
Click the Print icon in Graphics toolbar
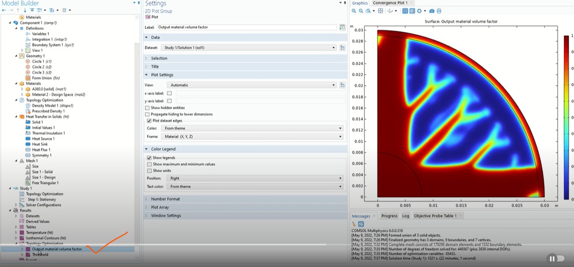pyautogui.click(x=439, y=11)
